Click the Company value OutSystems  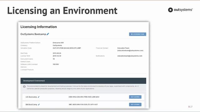57,45
